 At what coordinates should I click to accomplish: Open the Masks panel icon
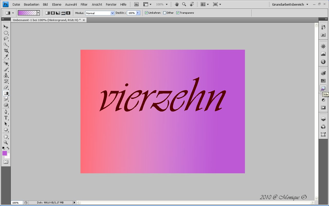[x=323, y=108]
